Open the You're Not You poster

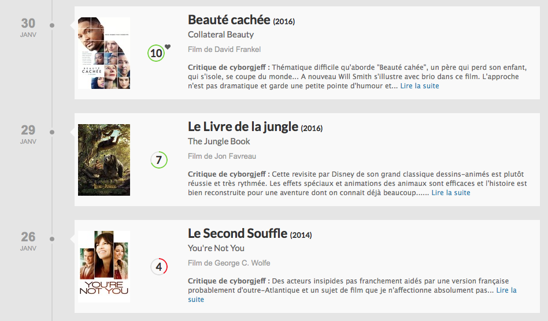point(104,267)
